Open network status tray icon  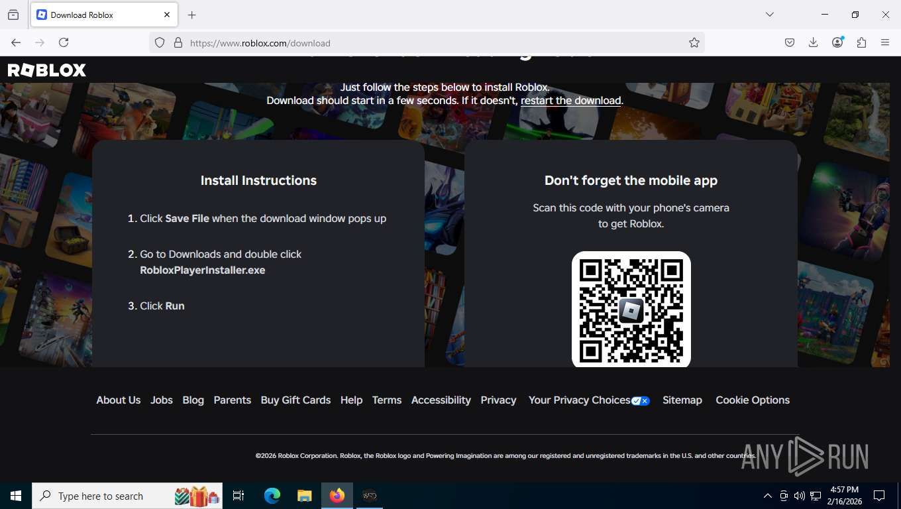click(x=816, y=496)
